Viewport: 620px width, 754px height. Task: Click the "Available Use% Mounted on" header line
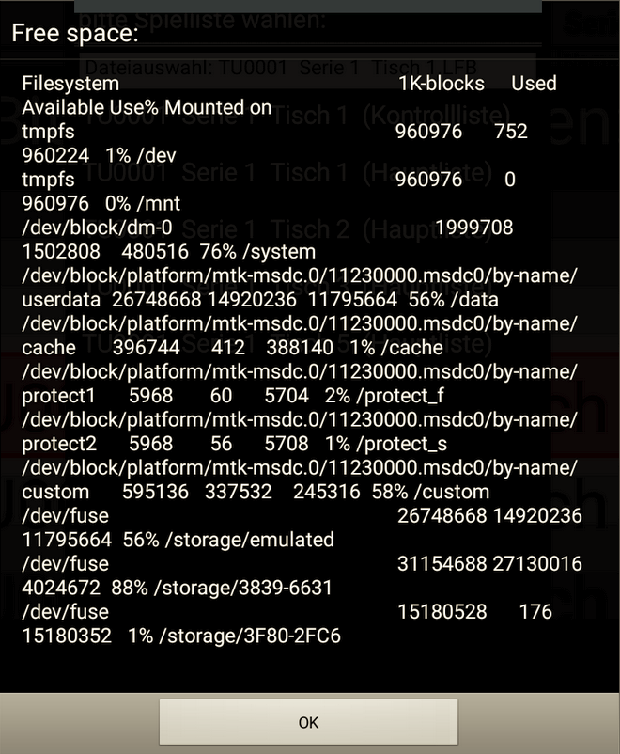pyautogui.click(x=147, y=107)
